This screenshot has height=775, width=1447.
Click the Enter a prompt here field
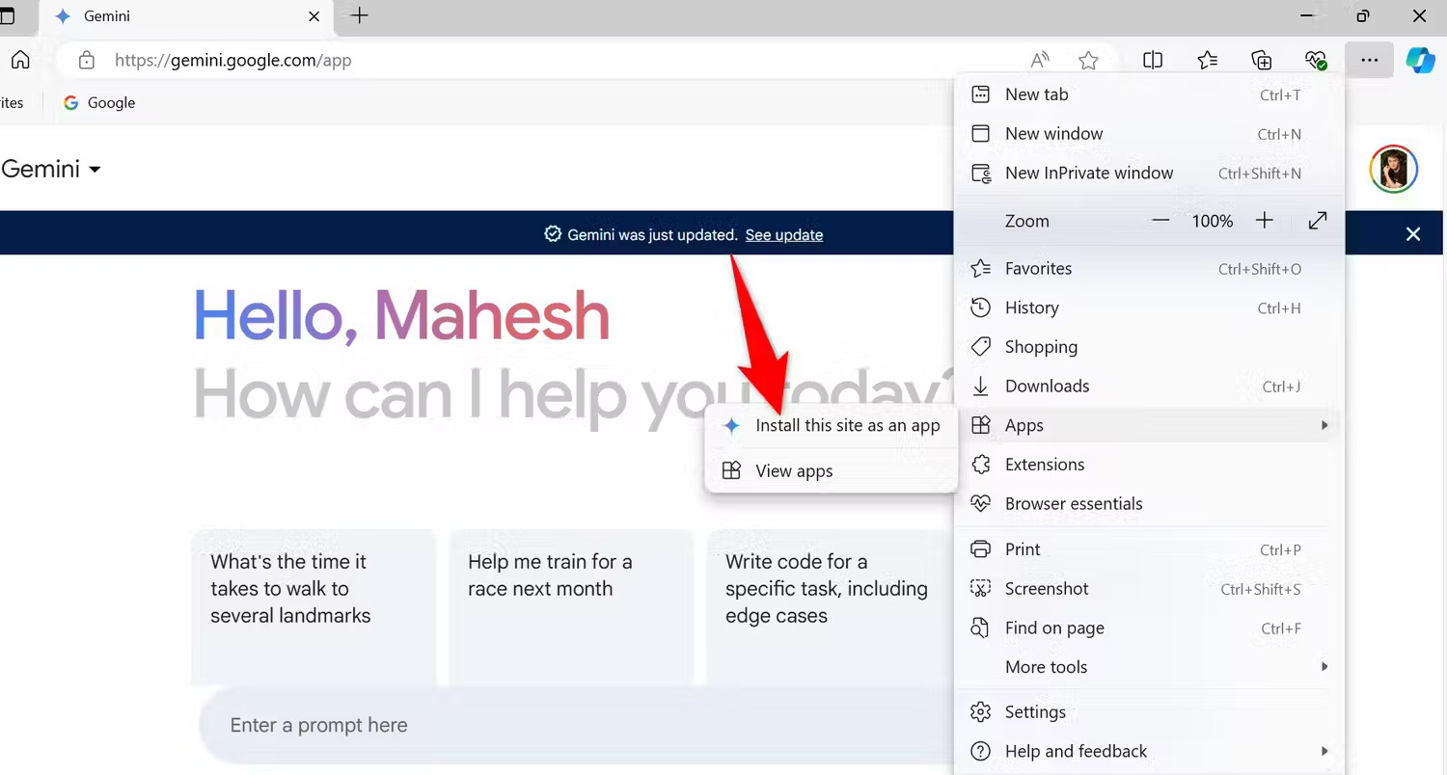pos(574,725)
